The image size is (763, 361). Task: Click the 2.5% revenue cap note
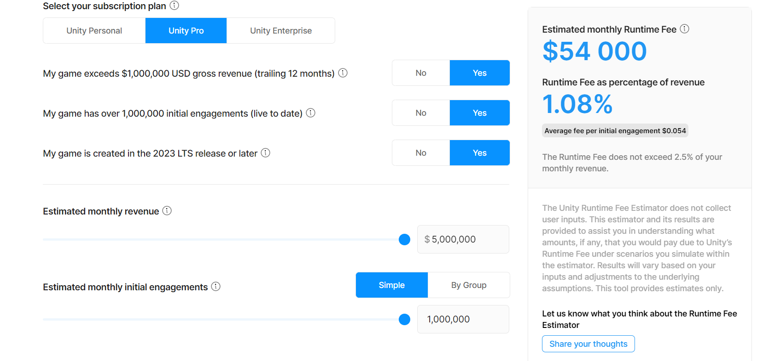coord(632,163)
